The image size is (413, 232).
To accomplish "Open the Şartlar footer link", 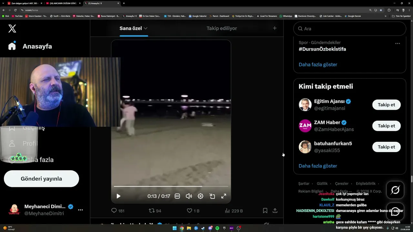I will coord(304,184).
